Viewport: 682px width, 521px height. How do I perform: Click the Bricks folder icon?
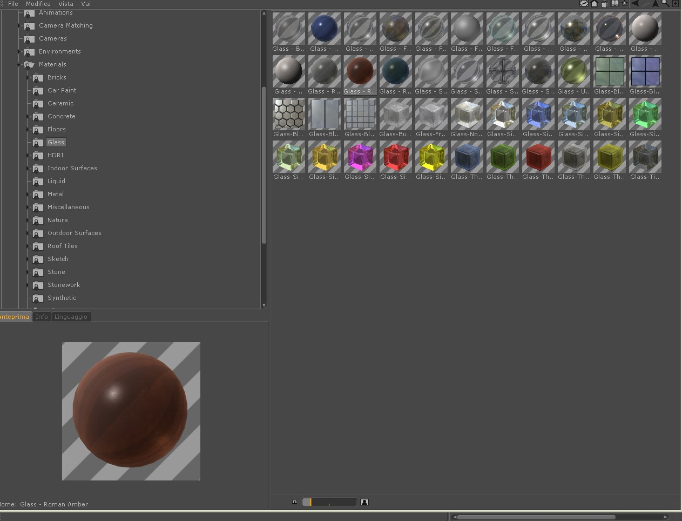point(38,78)
